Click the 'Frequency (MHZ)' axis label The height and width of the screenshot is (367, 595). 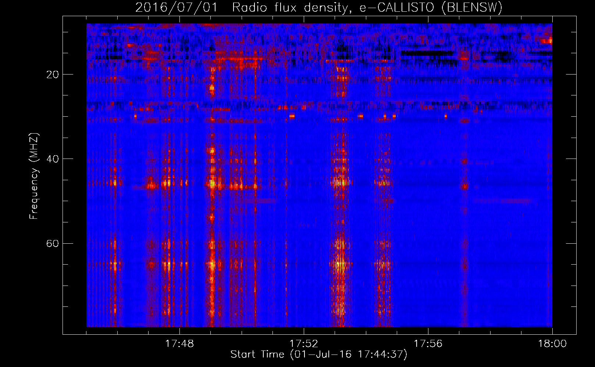(34, 176)
